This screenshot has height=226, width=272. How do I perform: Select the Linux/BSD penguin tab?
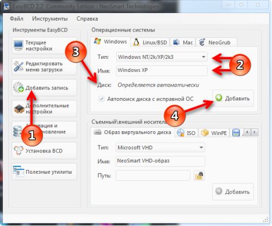(x=150, y=42)
